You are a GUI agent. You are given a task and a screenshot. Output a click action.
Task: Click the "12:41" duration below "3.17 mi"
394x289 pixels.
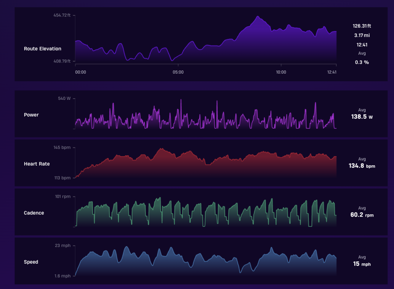pyautogui.click(x=362, y=45)
